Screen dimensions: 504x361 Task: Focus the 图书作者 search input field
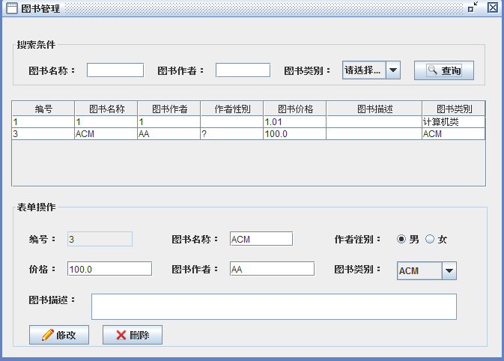click(x=243, y=70)
